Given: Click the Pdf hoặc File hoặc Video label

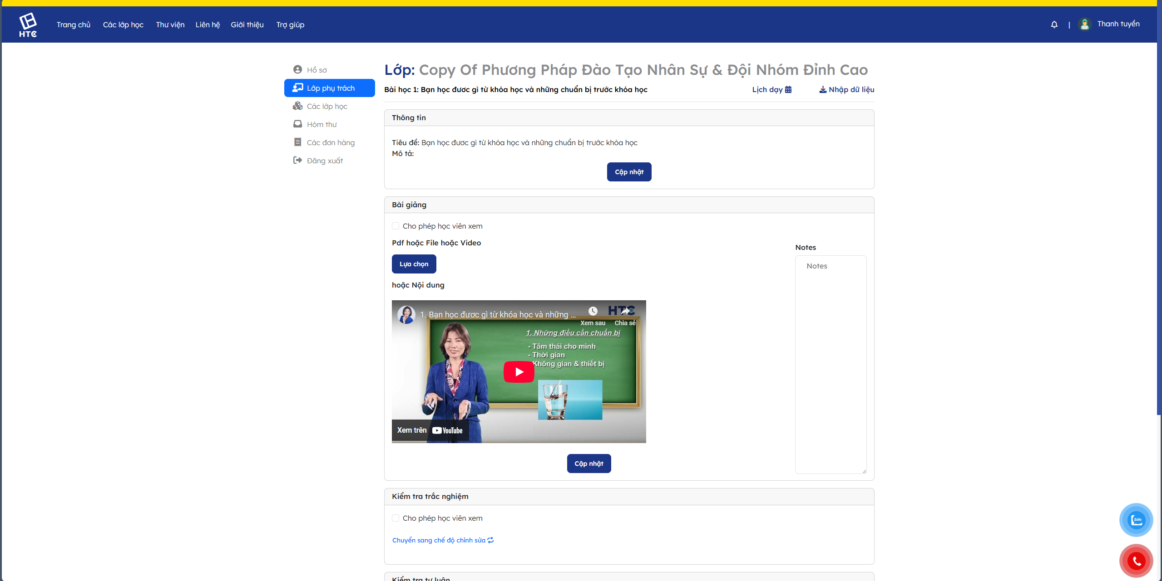Looking at the screenshot, I should [x=436, y=243].
